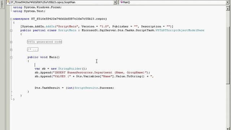231x130 pixels.
Task: Expand the collapsed comment block
Action: 11,50
